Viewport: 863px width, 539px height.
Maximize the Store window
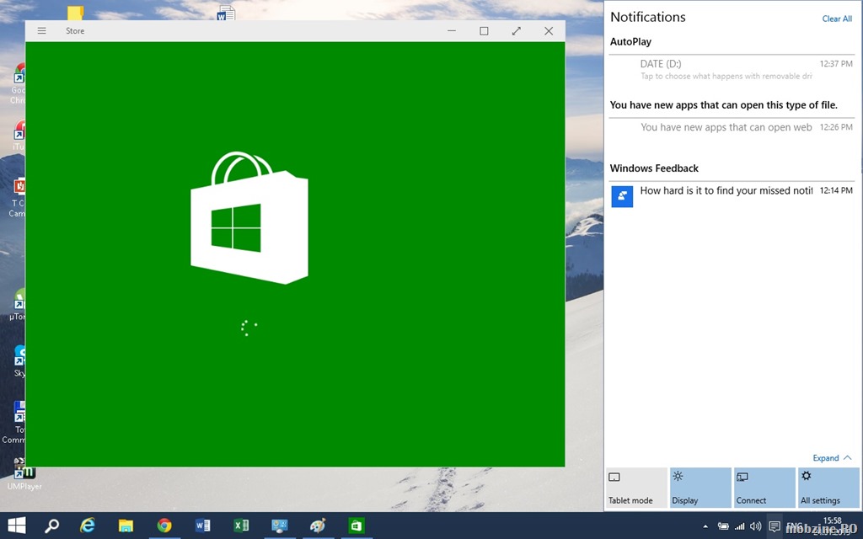pyautogui.click(x=484, y=31)
